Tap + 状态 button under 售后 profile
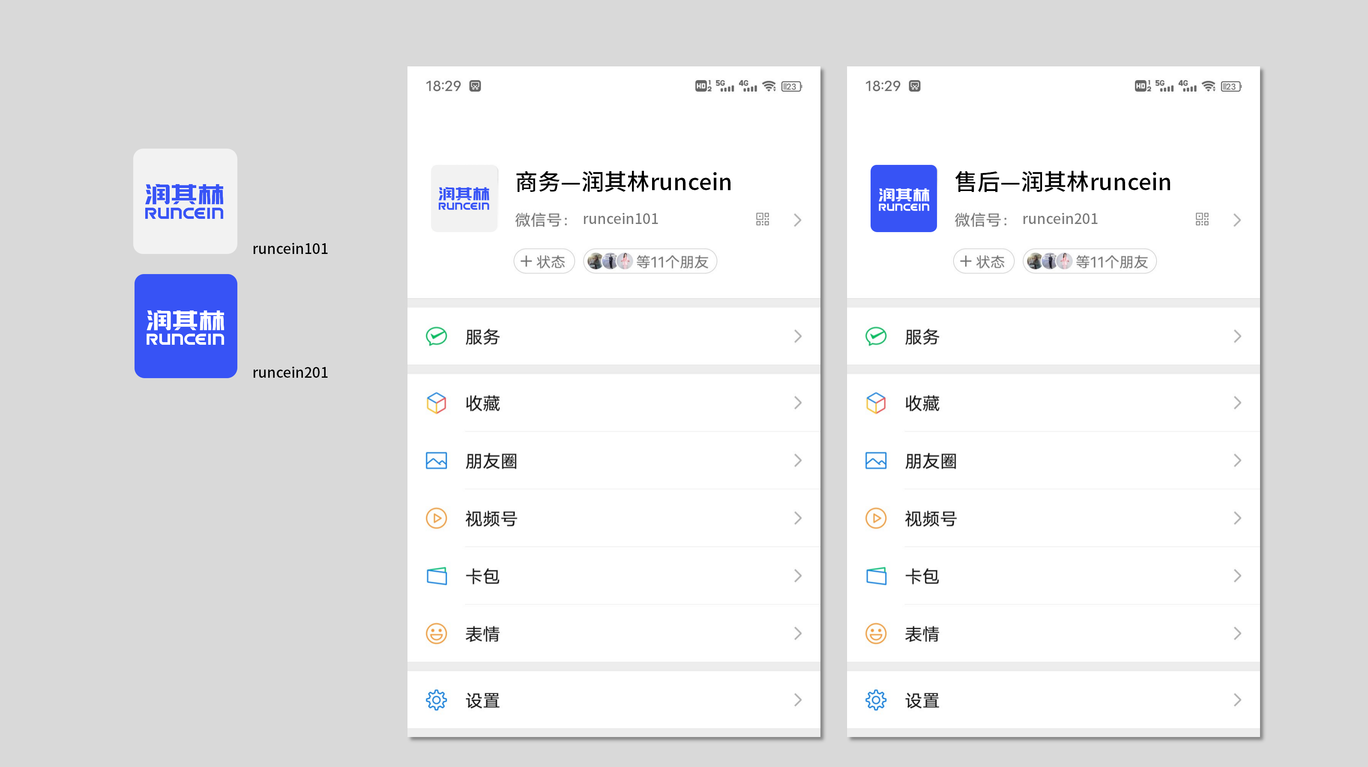 pyautogui.click(x=984, y=261)
